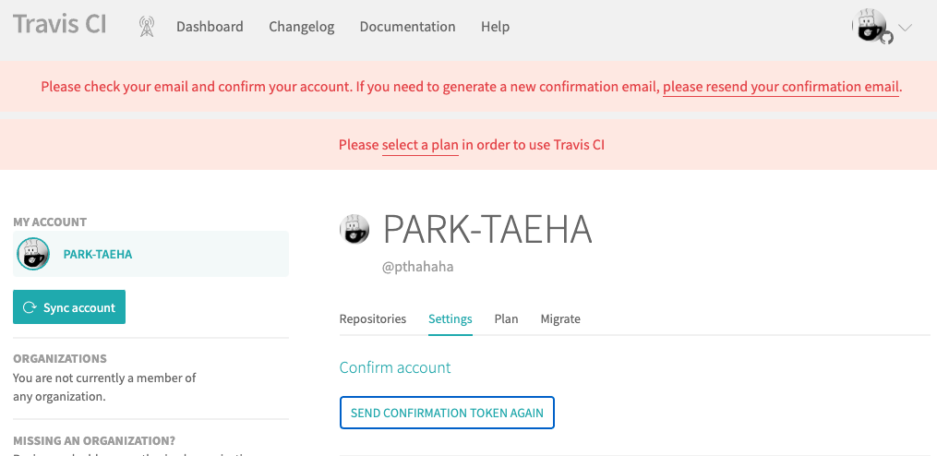Click the Travis CI logo
This screenshot has width=937, height=456.
[60, 25]
